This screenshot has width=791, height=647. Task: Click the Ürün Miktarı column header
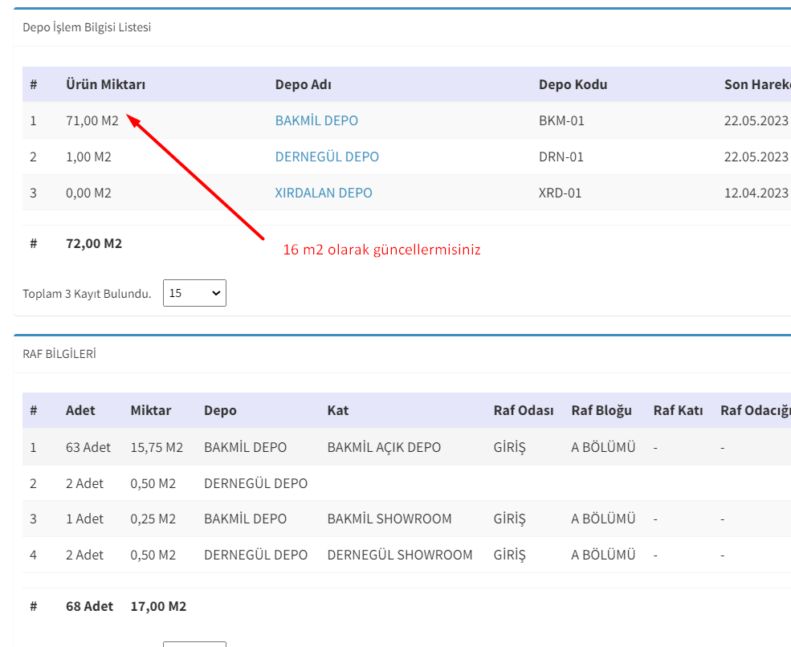tap(105, 85)
